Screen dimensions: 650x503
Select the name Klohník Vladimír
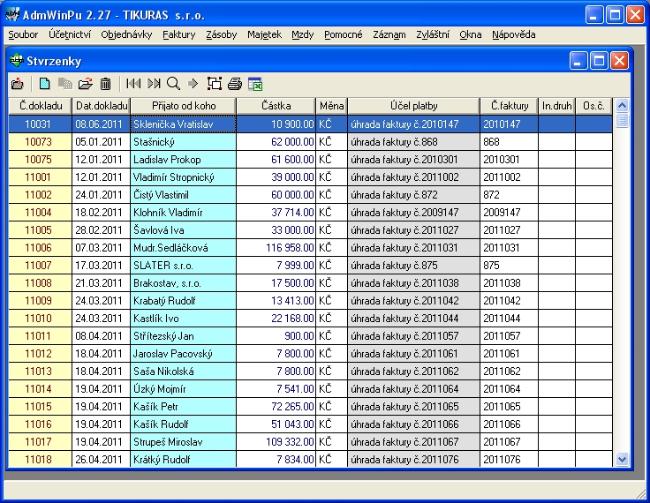coord(183,213)
